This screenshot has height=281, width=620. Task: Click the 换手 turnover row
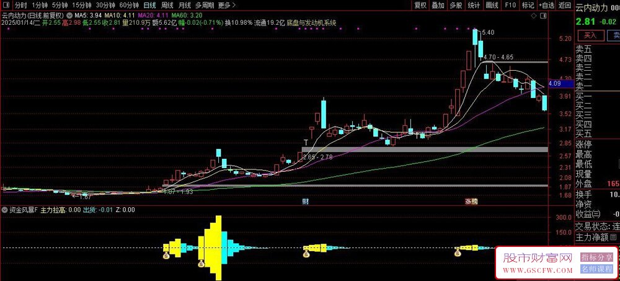click(597, 194)
